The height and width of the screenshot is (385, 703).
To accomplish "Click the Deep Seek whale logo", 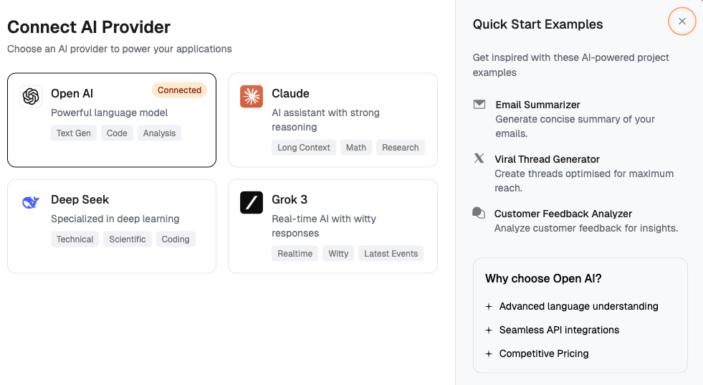I will click(31, 202).
